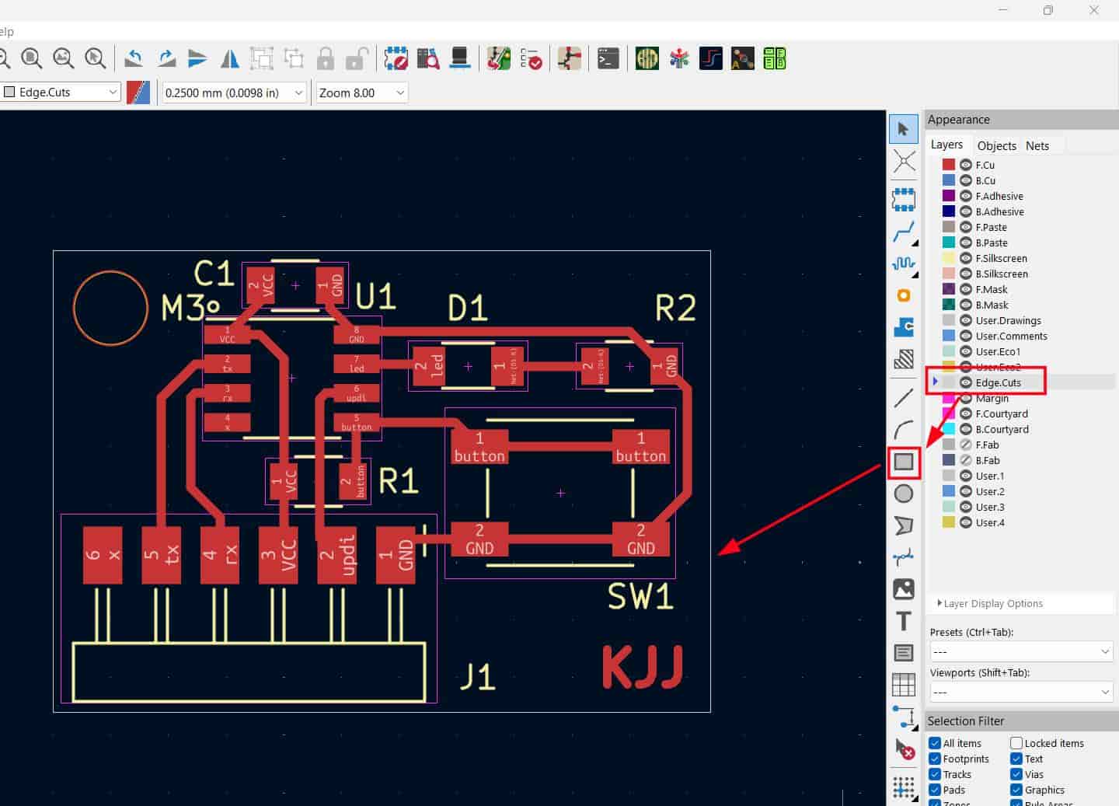The width and height of the screenshot is (1119, 806).
Task: Pick the add rule area tool
Action: [x=903, y=359]
